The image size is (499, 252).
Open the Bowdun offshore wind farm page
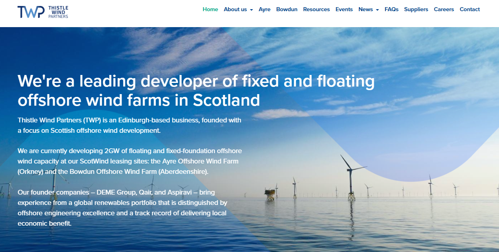pos(287,9)
